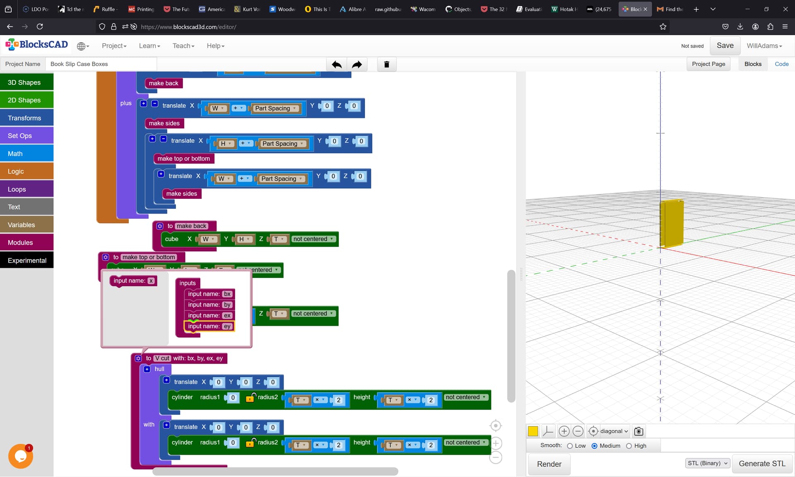The width and height of the screenshot is (795, 477).
Task: Open the language globe menu
Action: pos(83,46)
